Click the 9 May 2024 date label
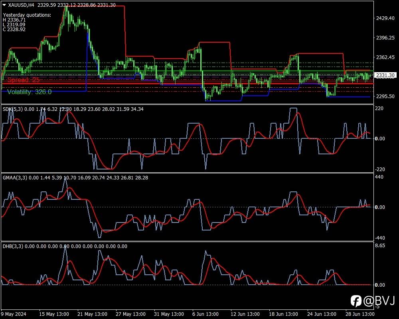The width and height of the screenshot is (399, 319). point(14,314)
